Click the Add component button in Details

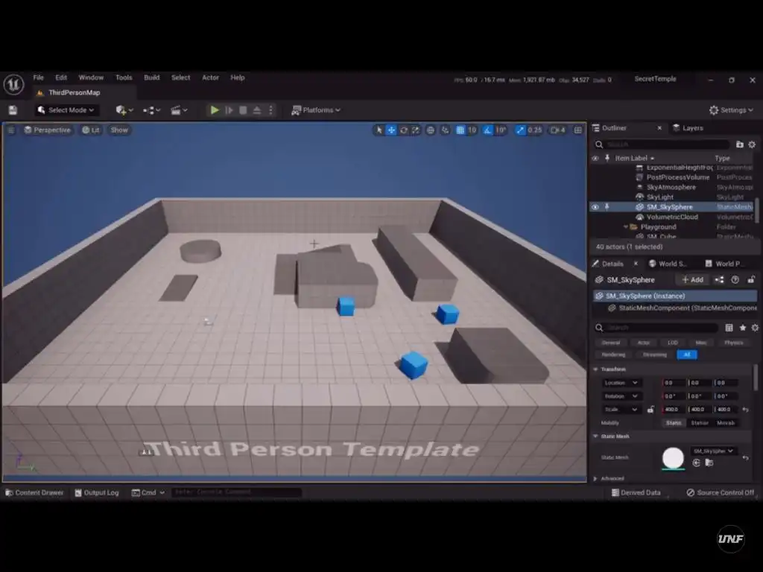point(692,280)
